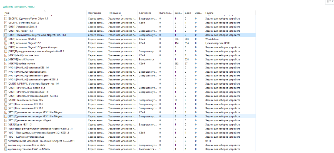Click error icon of task in Гусиноозерская ГРЭС group
This screenshot has width=334, height=153.
coord(6,43)
